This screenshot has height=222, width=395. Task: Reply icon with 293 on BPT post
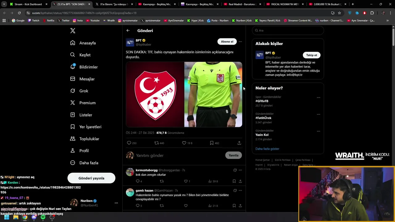[132, 143]
